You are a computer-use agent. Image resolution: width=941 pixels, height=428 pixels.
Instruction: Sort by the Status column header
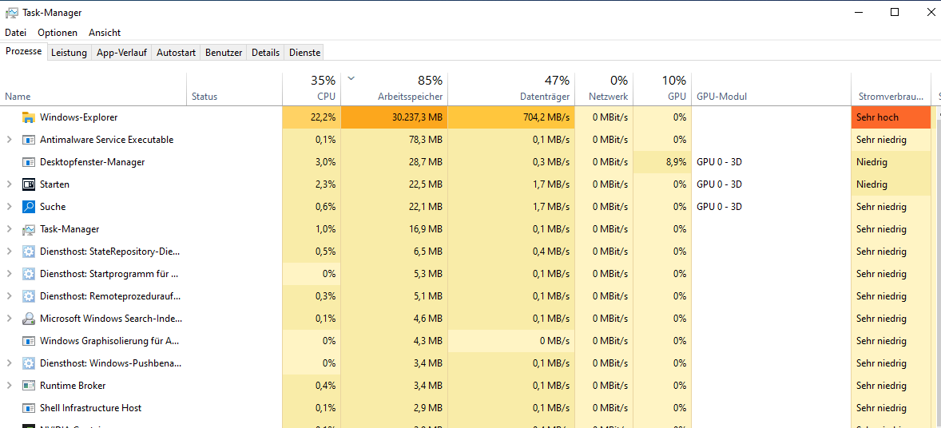click(235, 89)
